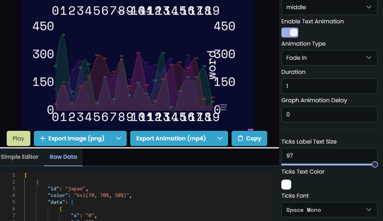Click the green japan legend marker
Screen dimensions: 383x221
(x=219, y=110)
